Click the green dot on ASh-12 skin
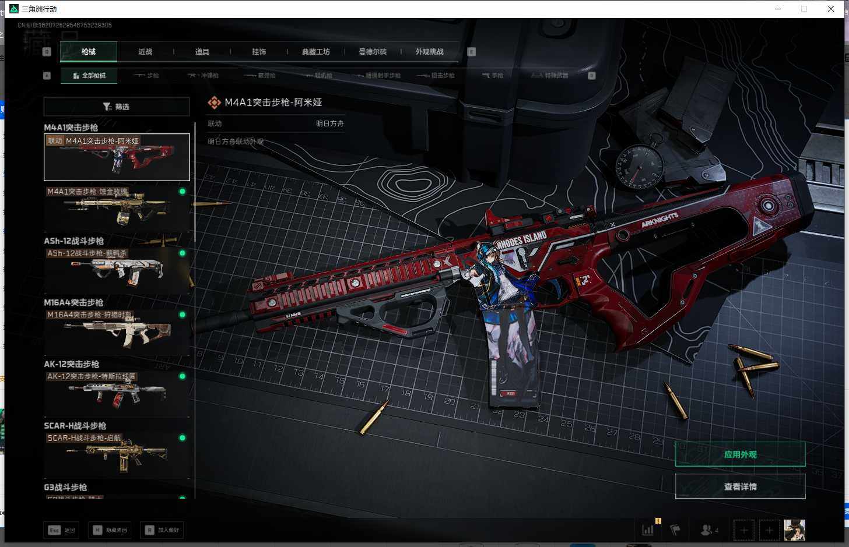Screen dimensions: 849x547 point(183,253)
